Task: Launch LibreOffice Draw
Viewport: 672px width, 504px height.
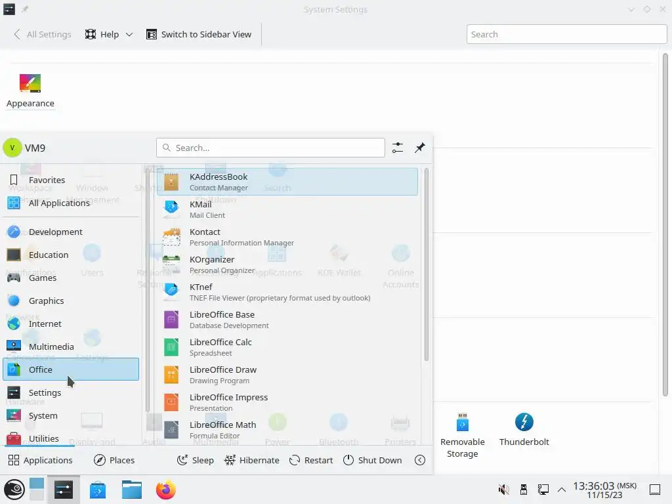Action: (287, 375)
